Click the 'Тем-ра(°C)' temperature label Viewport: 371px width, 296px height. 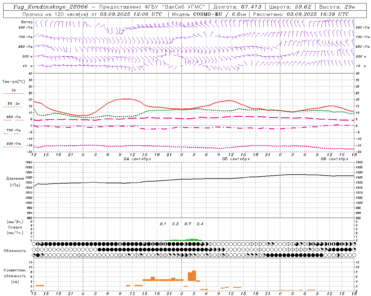[14, 82]
